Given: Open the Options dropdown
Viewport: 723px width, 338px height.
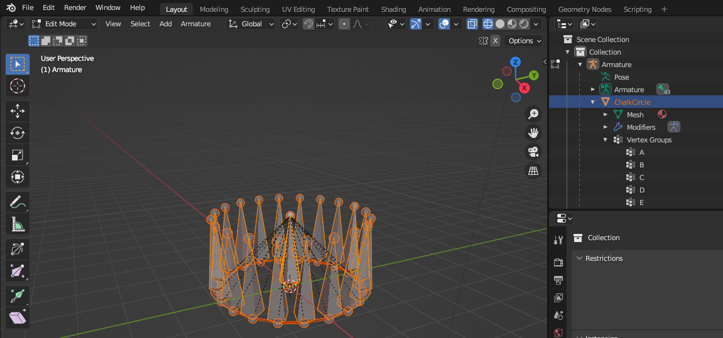Looking at the screenshot, I should click(523, 41).
